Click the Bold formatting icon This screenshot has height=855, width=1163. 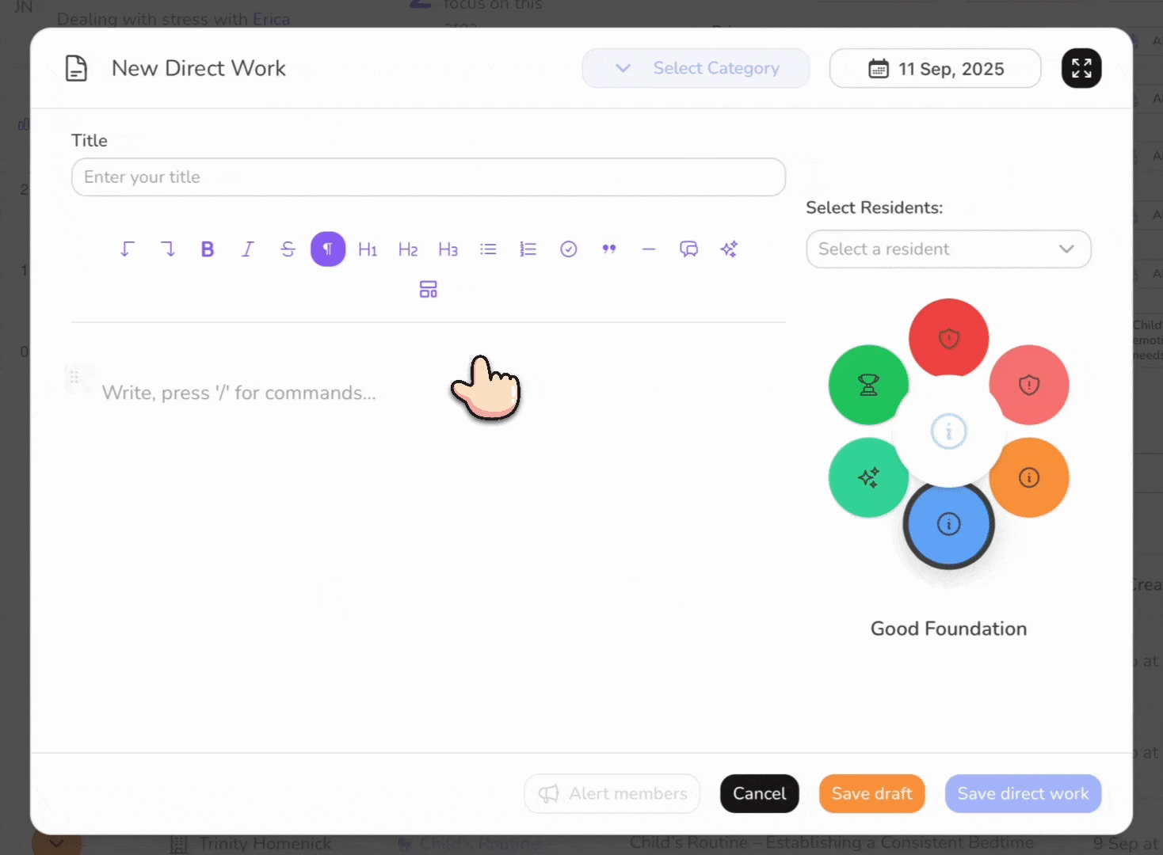(208, 249)
